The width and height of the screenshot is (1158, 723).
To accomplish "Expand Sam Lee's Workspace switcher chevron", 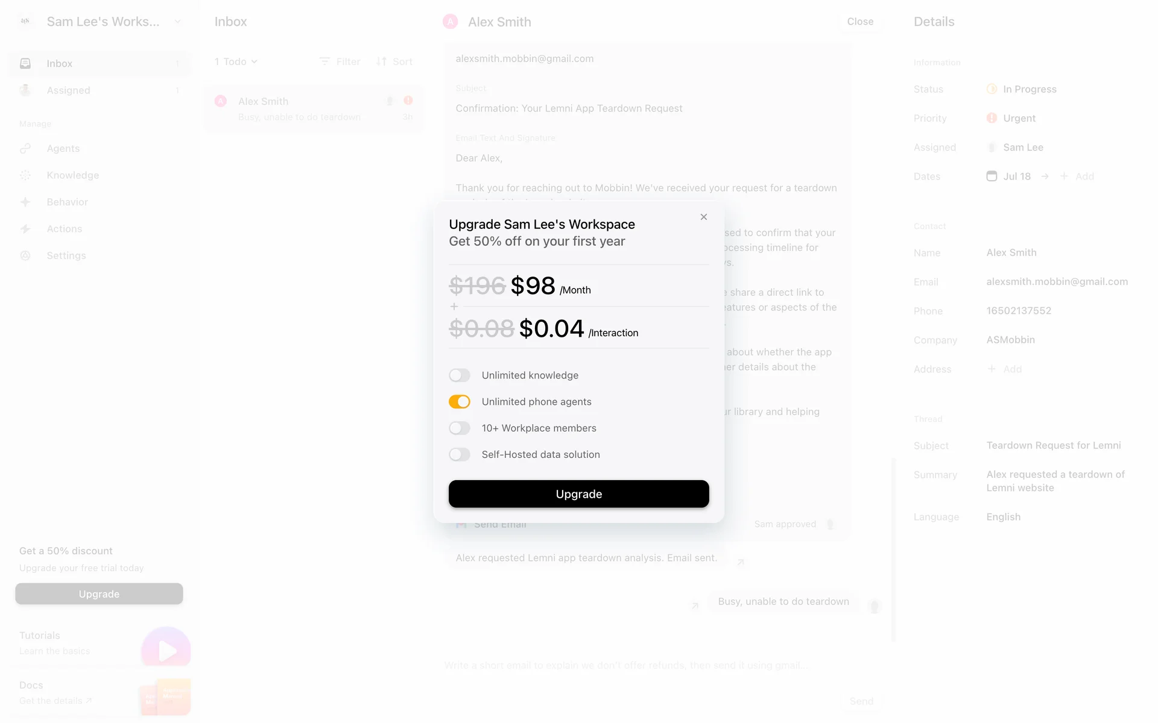I will pos(177,22).
